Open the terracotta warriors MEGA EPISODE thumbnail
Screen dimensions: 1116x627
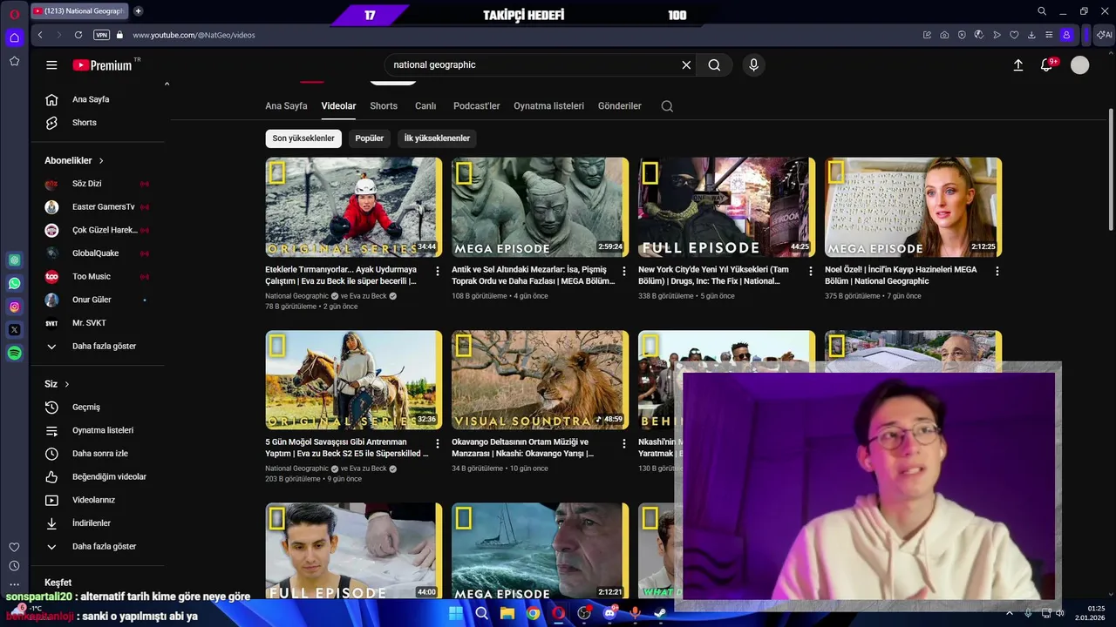point(540,207)
